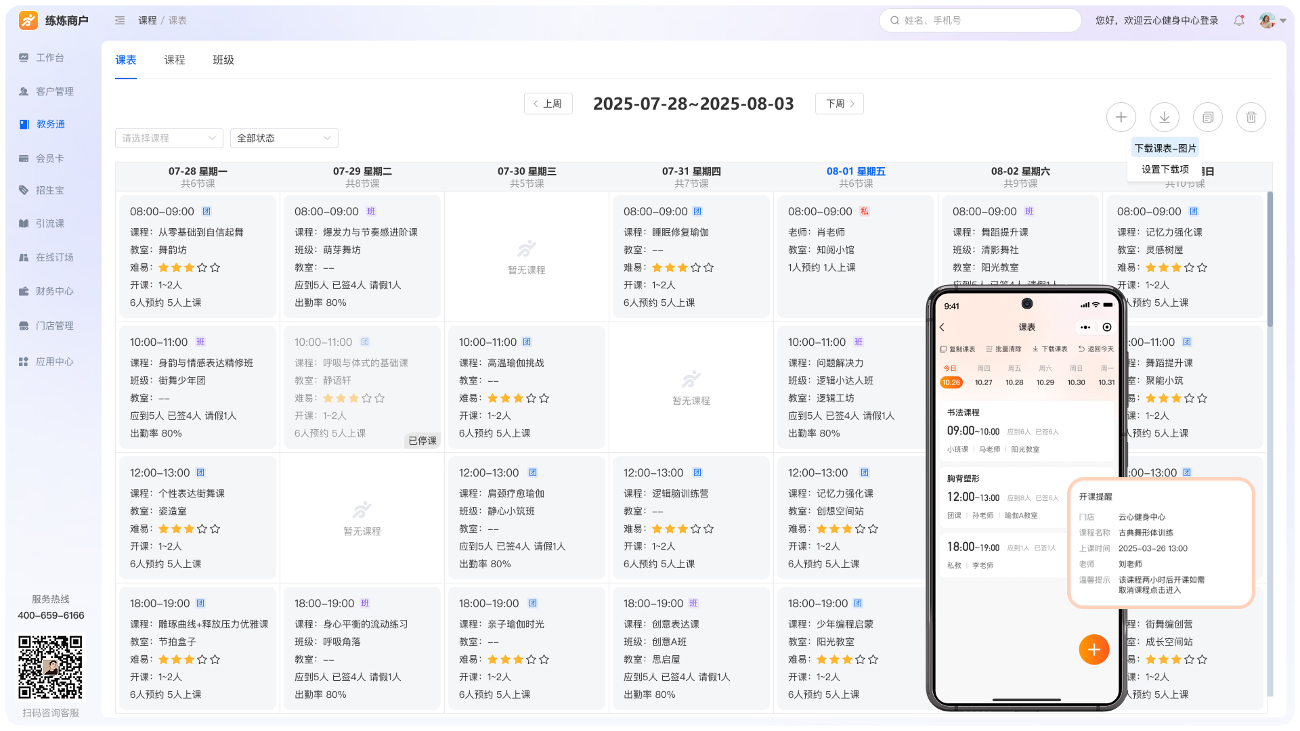
Task: Collapse the sidebar menu icon
Action: pyautogui.click(x=120, y=20)
